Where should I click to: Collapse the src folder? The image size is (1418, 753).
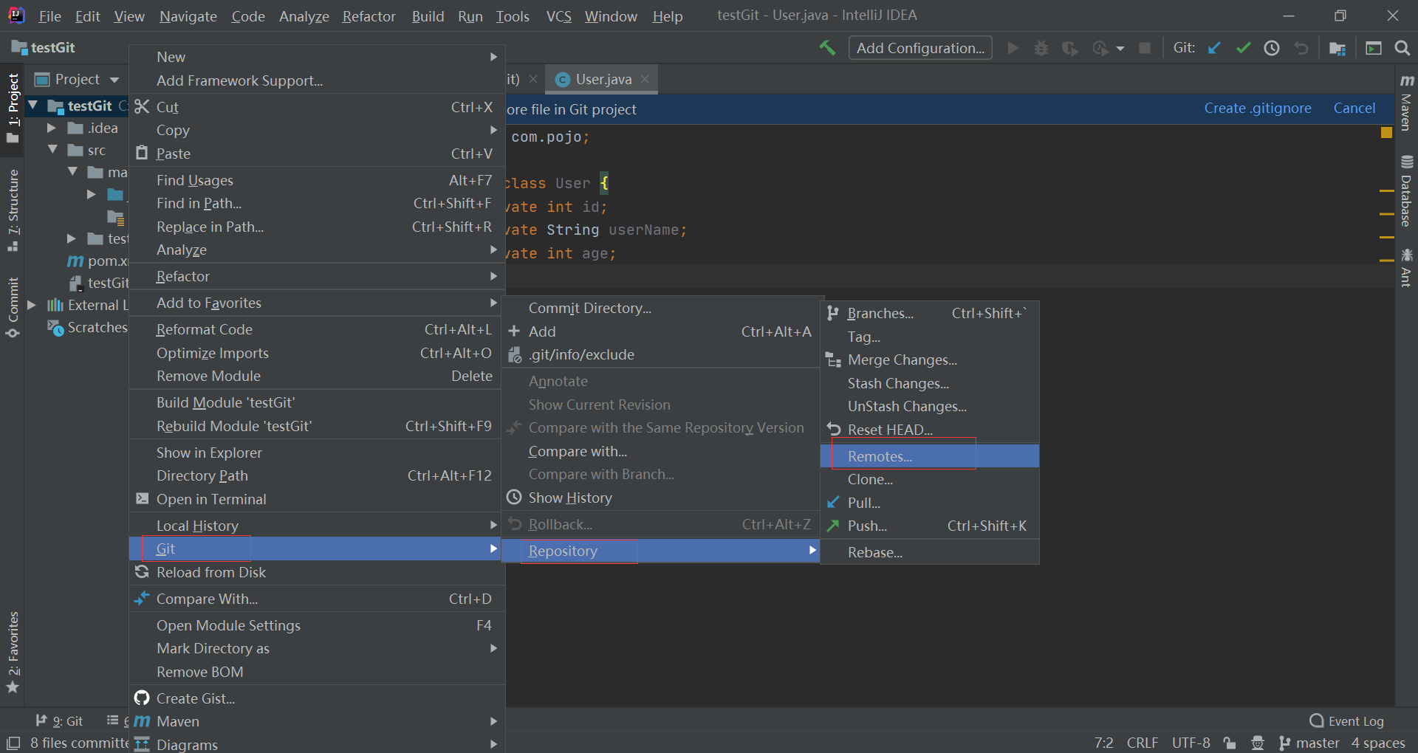[x=52, y=150]
